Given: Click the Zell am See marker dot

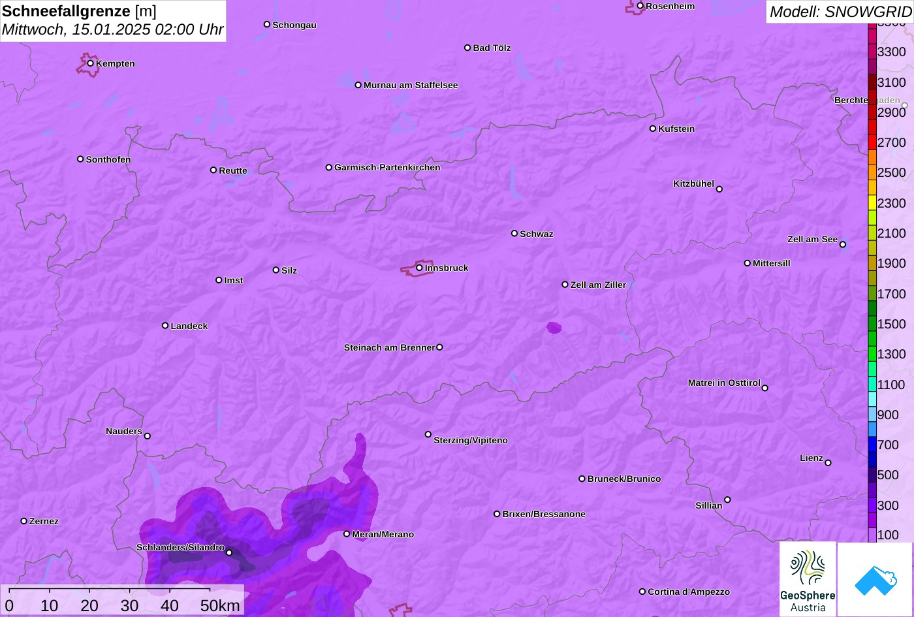Looking at the screenshot, I should 843,245.
